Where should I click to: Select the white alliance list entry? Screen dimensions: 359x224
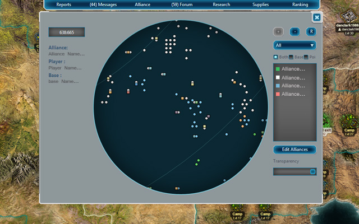click(294, 78)
